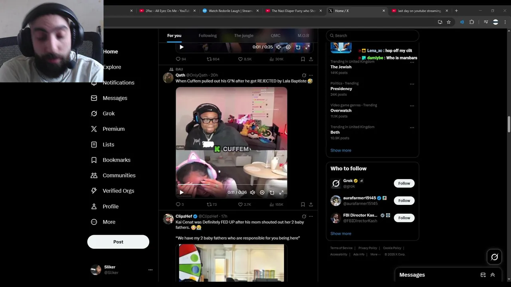Image resolution: width=511 pixels, height=287 pixels.
Task: Open picture-in-picture on Cuffem video
Action: click(272, 192)
